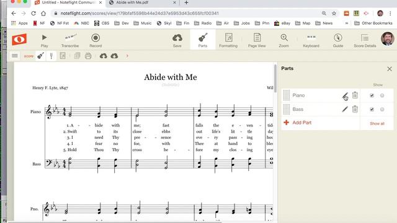Click the Abide with Me title
The width and height of the screenshot is (397, 223).
point(171,77)
